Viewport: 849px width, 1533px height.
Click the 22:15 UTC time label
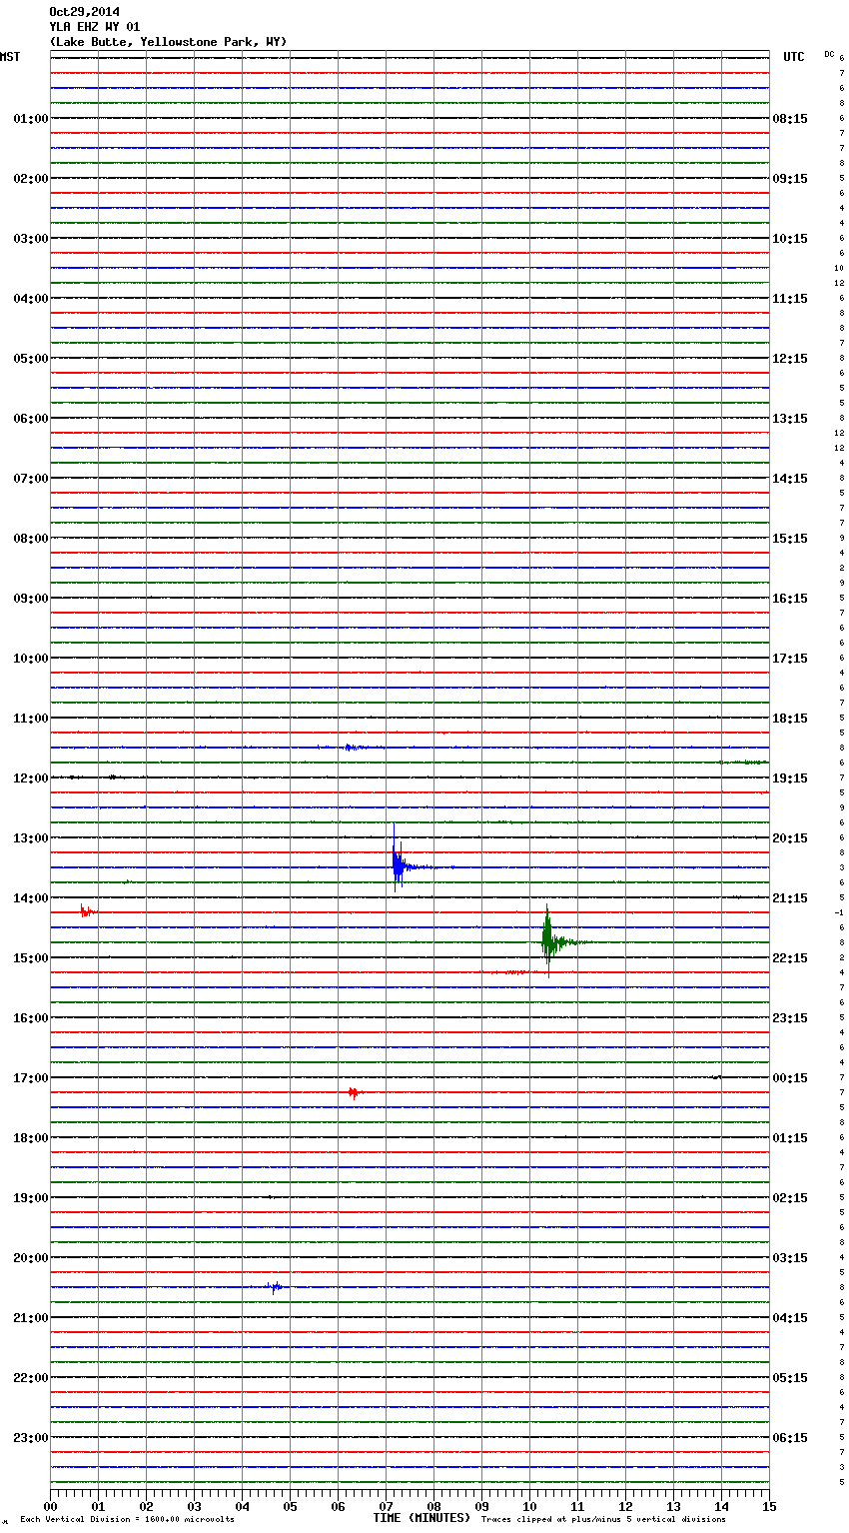pos(790,958)
